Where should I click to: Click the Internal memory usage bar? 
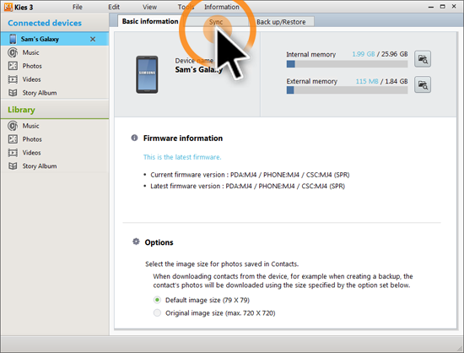click(x=347, y=64)
